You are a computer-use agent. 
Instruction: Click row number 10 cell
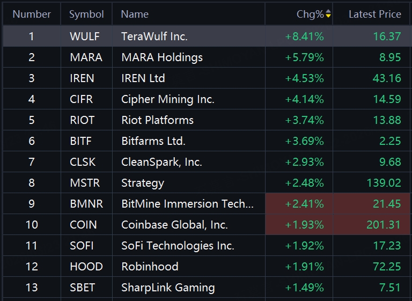(x=32, y=225)
